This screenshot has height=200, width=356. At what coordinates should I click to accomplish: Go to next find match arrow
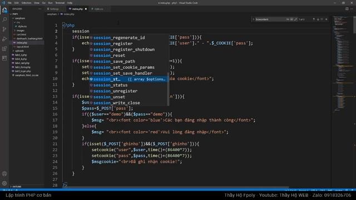pyautogui.click(x=318, y=19)
